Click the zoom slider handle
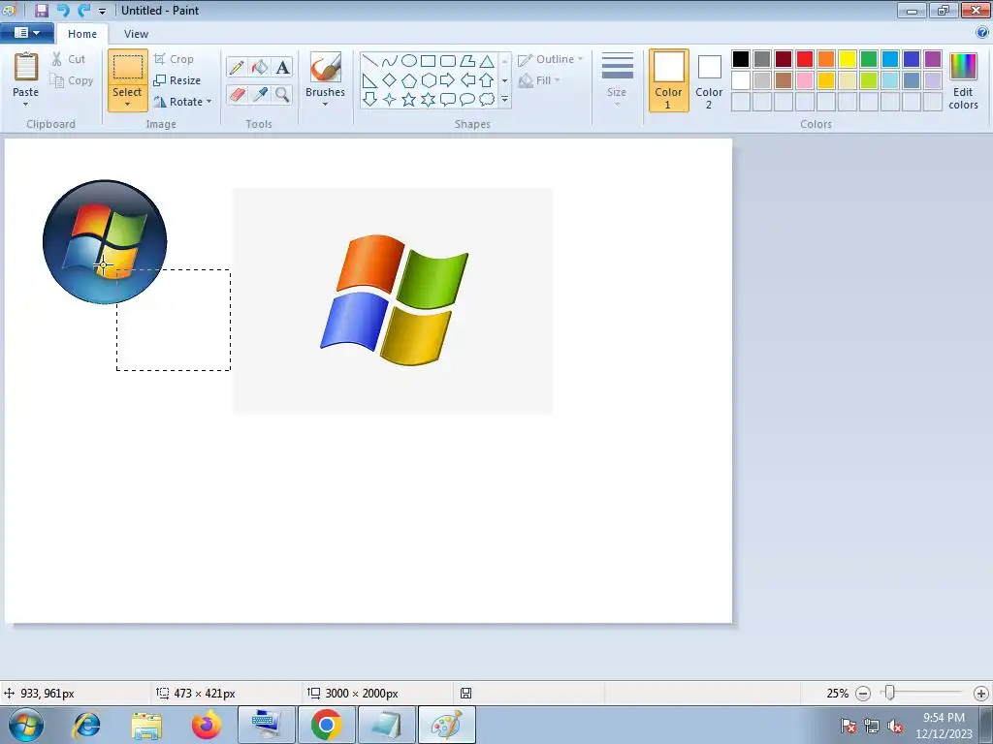This screenshot has width=993, height=744. (890, 694)
